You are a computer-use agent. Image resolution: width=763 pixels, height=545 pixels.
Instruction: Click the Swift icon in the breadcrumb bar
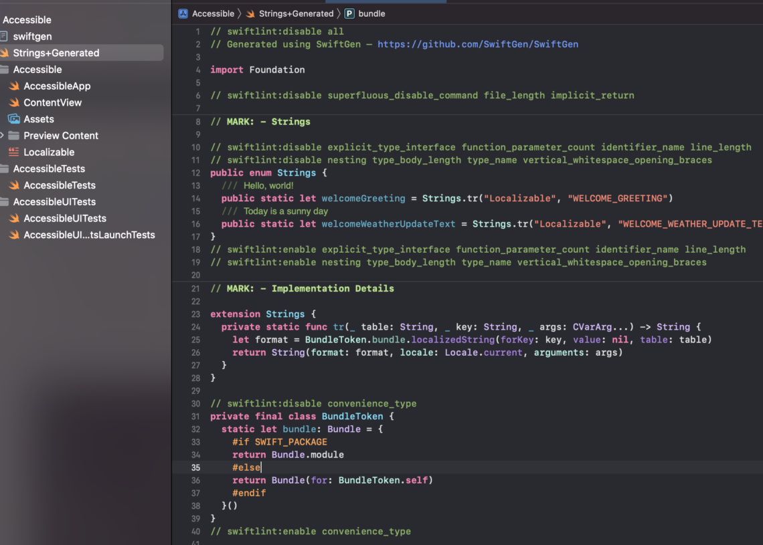click(250, 13)
